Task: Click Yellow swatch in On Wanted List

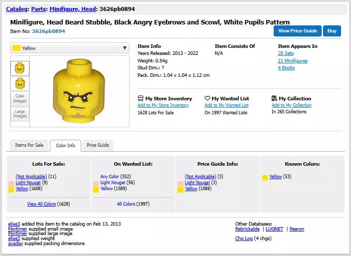Action: pos(96,190)
